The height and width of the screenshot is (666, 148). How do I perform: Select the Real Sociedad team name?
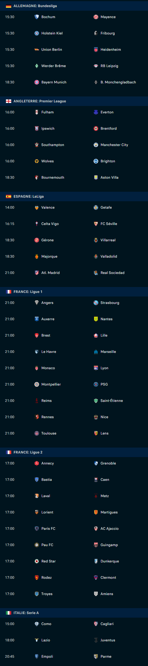coord(112,273)
